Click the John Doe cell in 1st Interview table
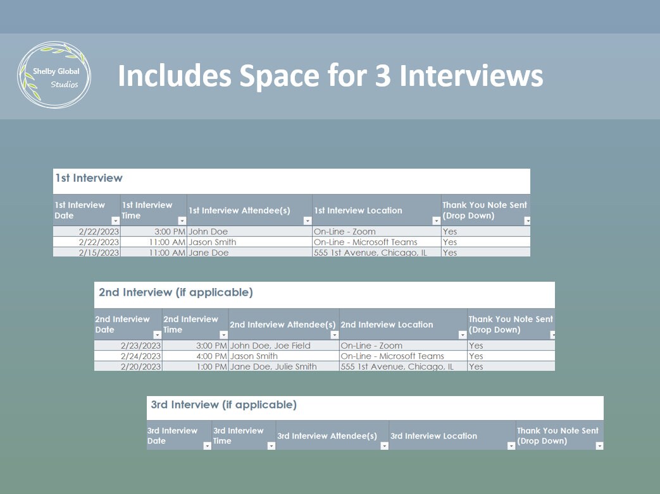This screenshot has height=494, width=660. 249,231
